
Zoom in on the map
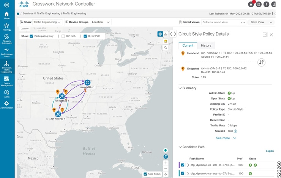(x=166, y=163)
